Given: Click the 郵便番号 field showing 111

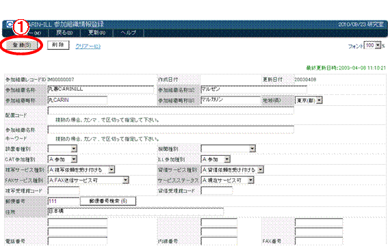Looking at the screenshot, I should [64, 201].
